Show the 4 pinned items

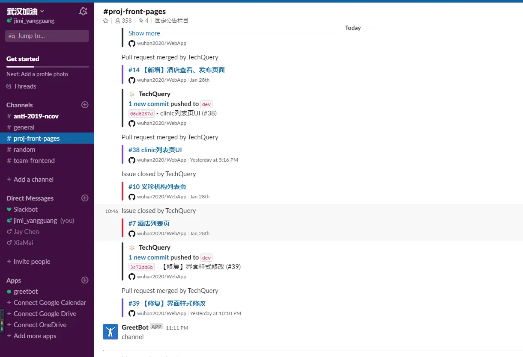143,21
